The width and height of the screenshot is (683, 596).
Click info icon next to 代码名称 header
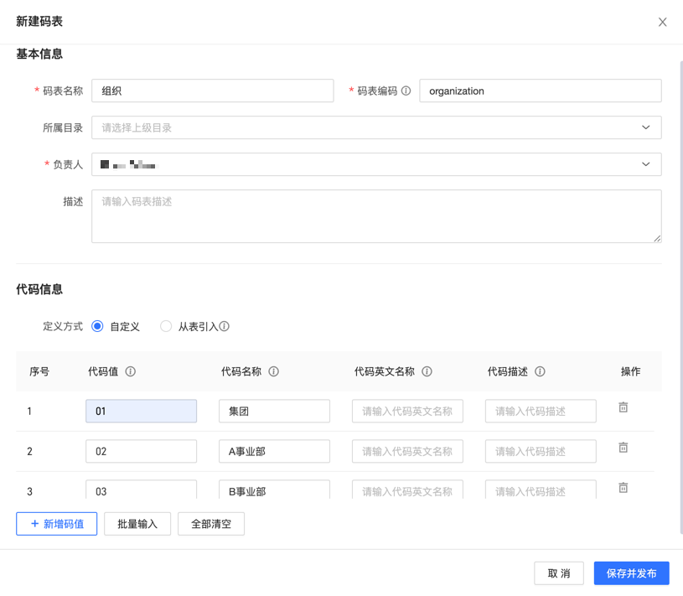(273, 371)
